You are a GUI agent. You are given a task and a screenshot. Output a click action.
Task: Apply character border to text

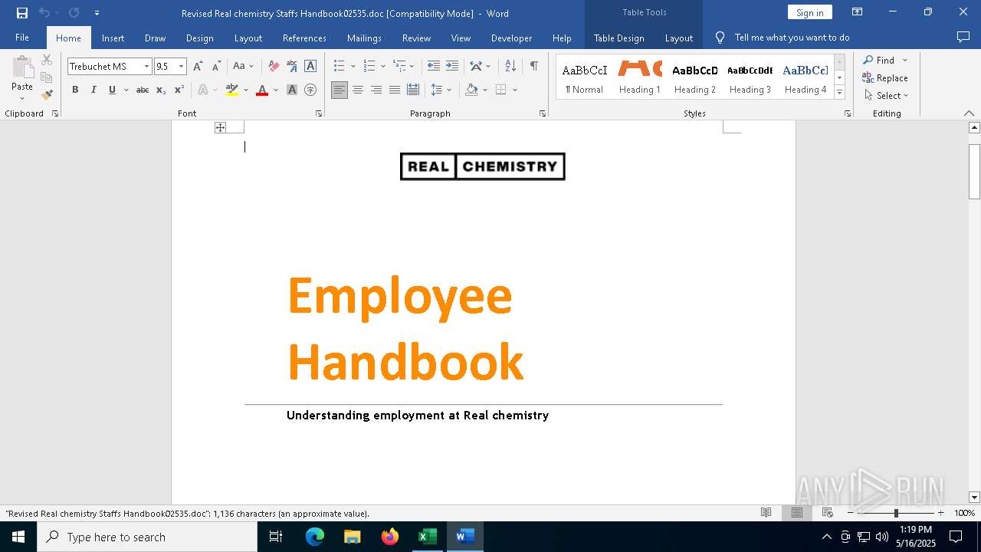click(310, 67)
